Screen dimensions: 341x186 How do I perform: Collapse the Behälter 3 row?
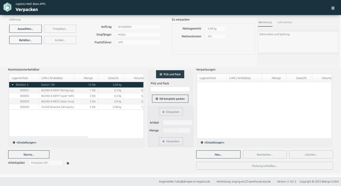click(12, 85)
